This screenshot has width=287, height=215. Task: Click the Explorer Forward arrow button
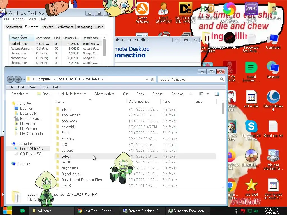click(x=18, y=79)
